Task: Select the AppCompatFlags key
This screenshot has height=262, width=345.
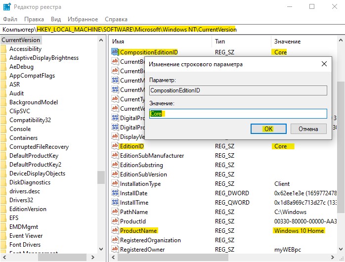Action: (32, 76)
